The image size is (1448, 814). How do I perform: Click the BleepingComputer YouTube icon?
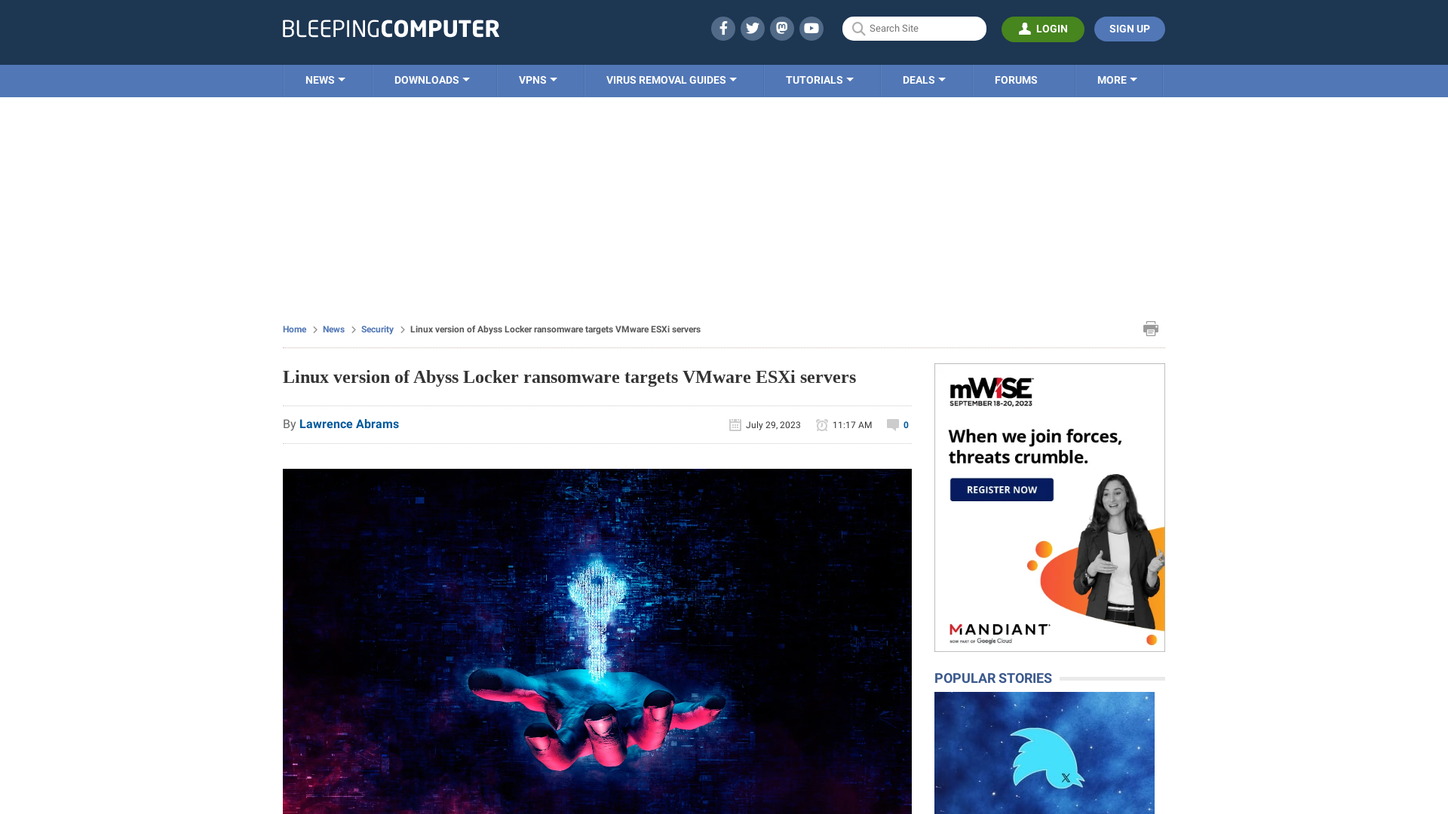[x=811, y=28]
